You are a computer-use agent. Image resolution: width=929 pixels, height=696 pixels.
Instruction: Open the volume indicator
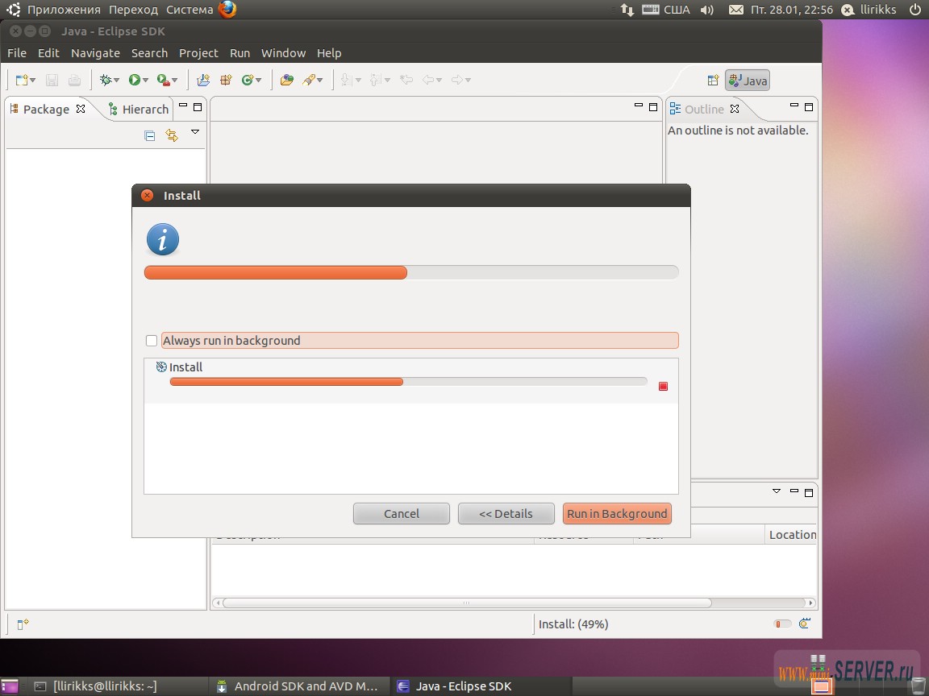(706, 10)
